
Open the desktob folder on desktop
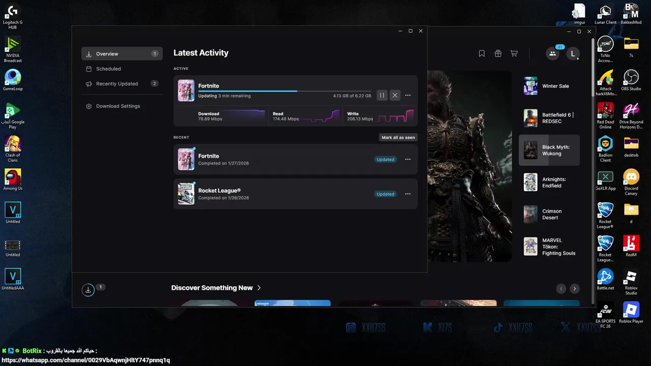(x=631, y=147)
